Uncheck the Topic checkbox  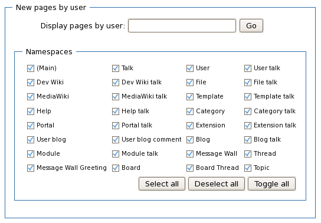pyautogui.click(x=248, y=168)
